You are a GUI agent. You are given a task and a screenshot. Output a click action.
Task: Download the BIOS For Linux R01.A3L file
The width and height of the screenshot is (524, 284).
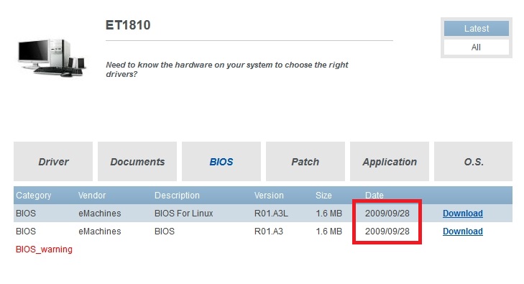pos(463,213)
